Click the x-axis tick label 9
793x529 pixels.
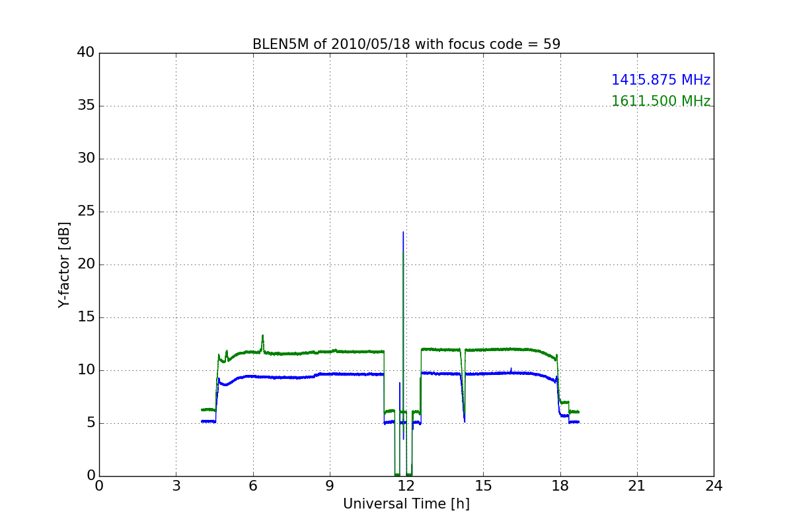(330, 486)
